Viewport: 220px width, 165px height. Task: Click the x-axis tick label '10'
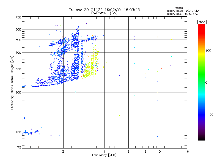(159, 152)
